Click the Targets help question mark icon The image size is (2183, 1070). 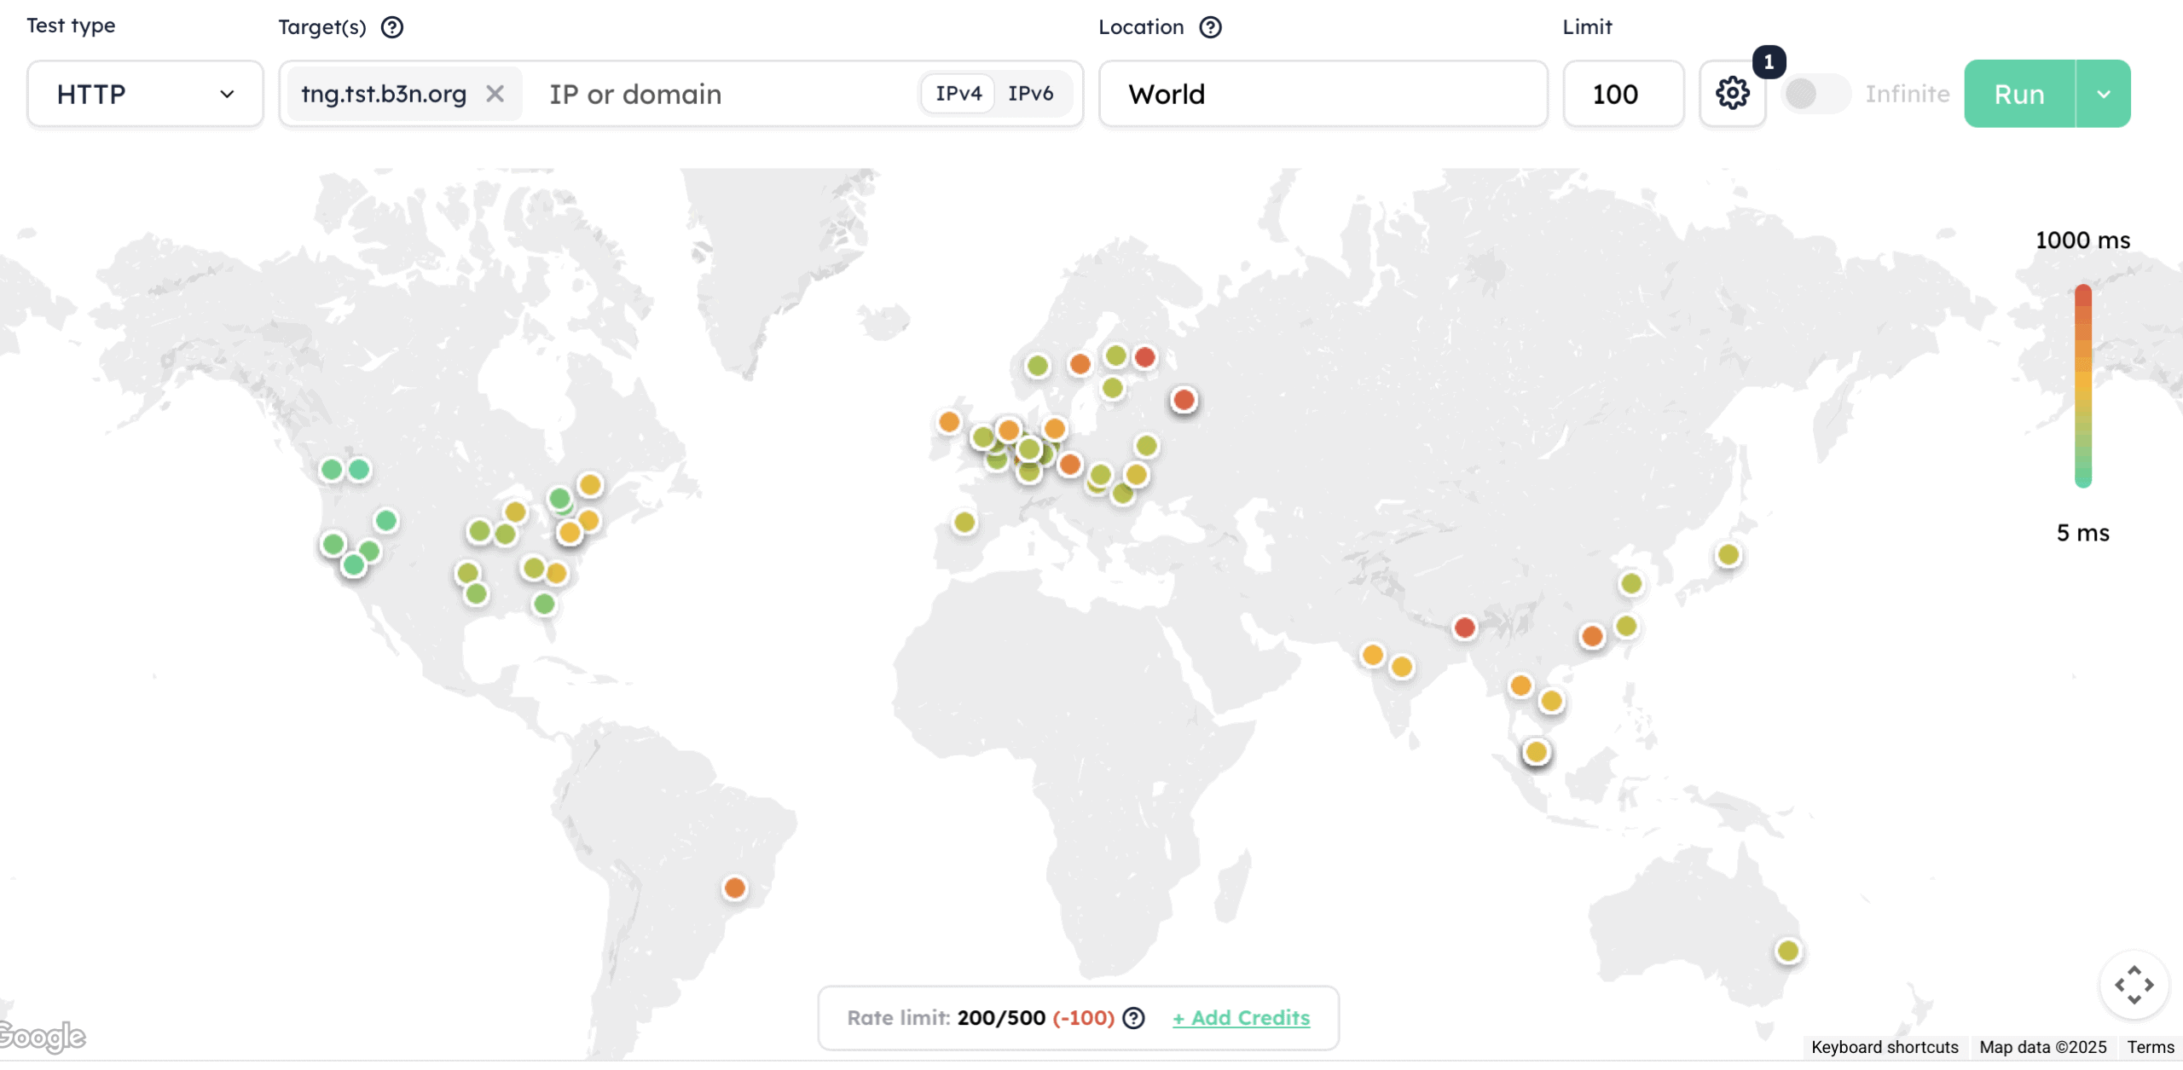tap(391, 27)
